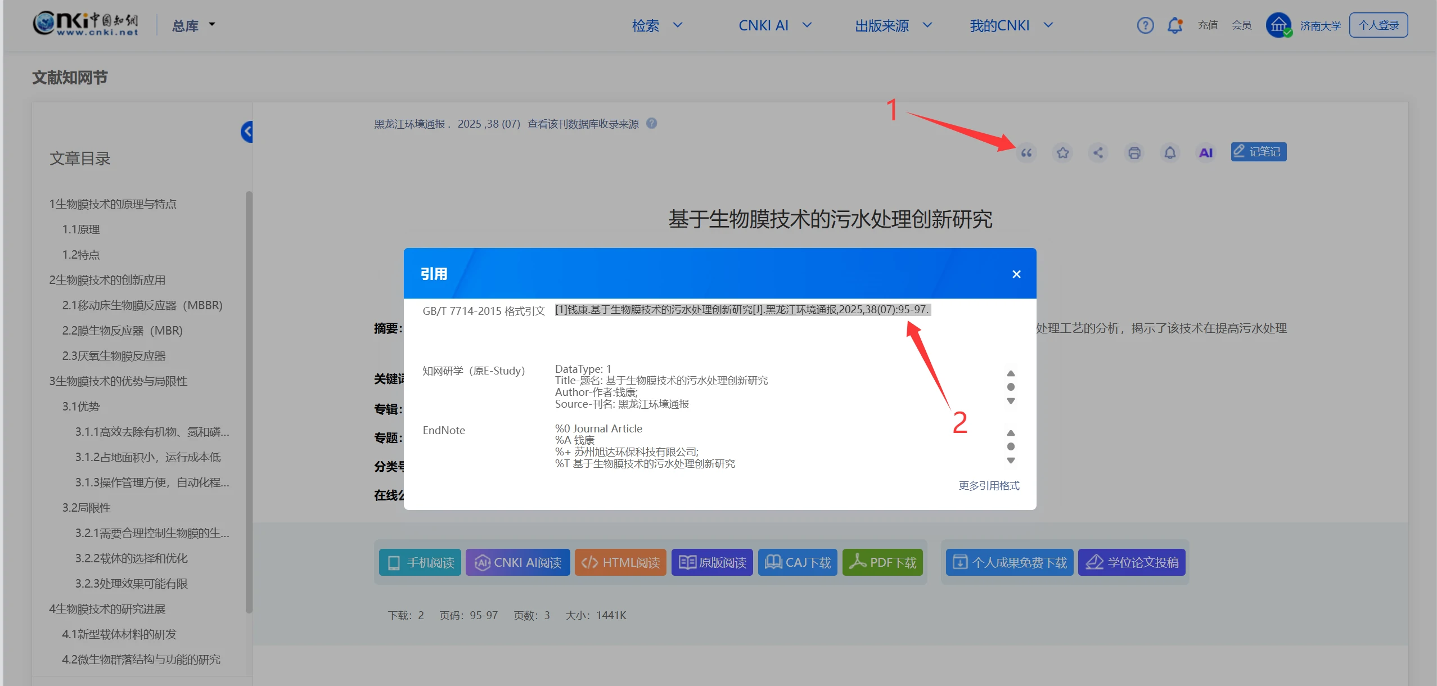
Task: Click the share icon
Action: coord(1098,153)
